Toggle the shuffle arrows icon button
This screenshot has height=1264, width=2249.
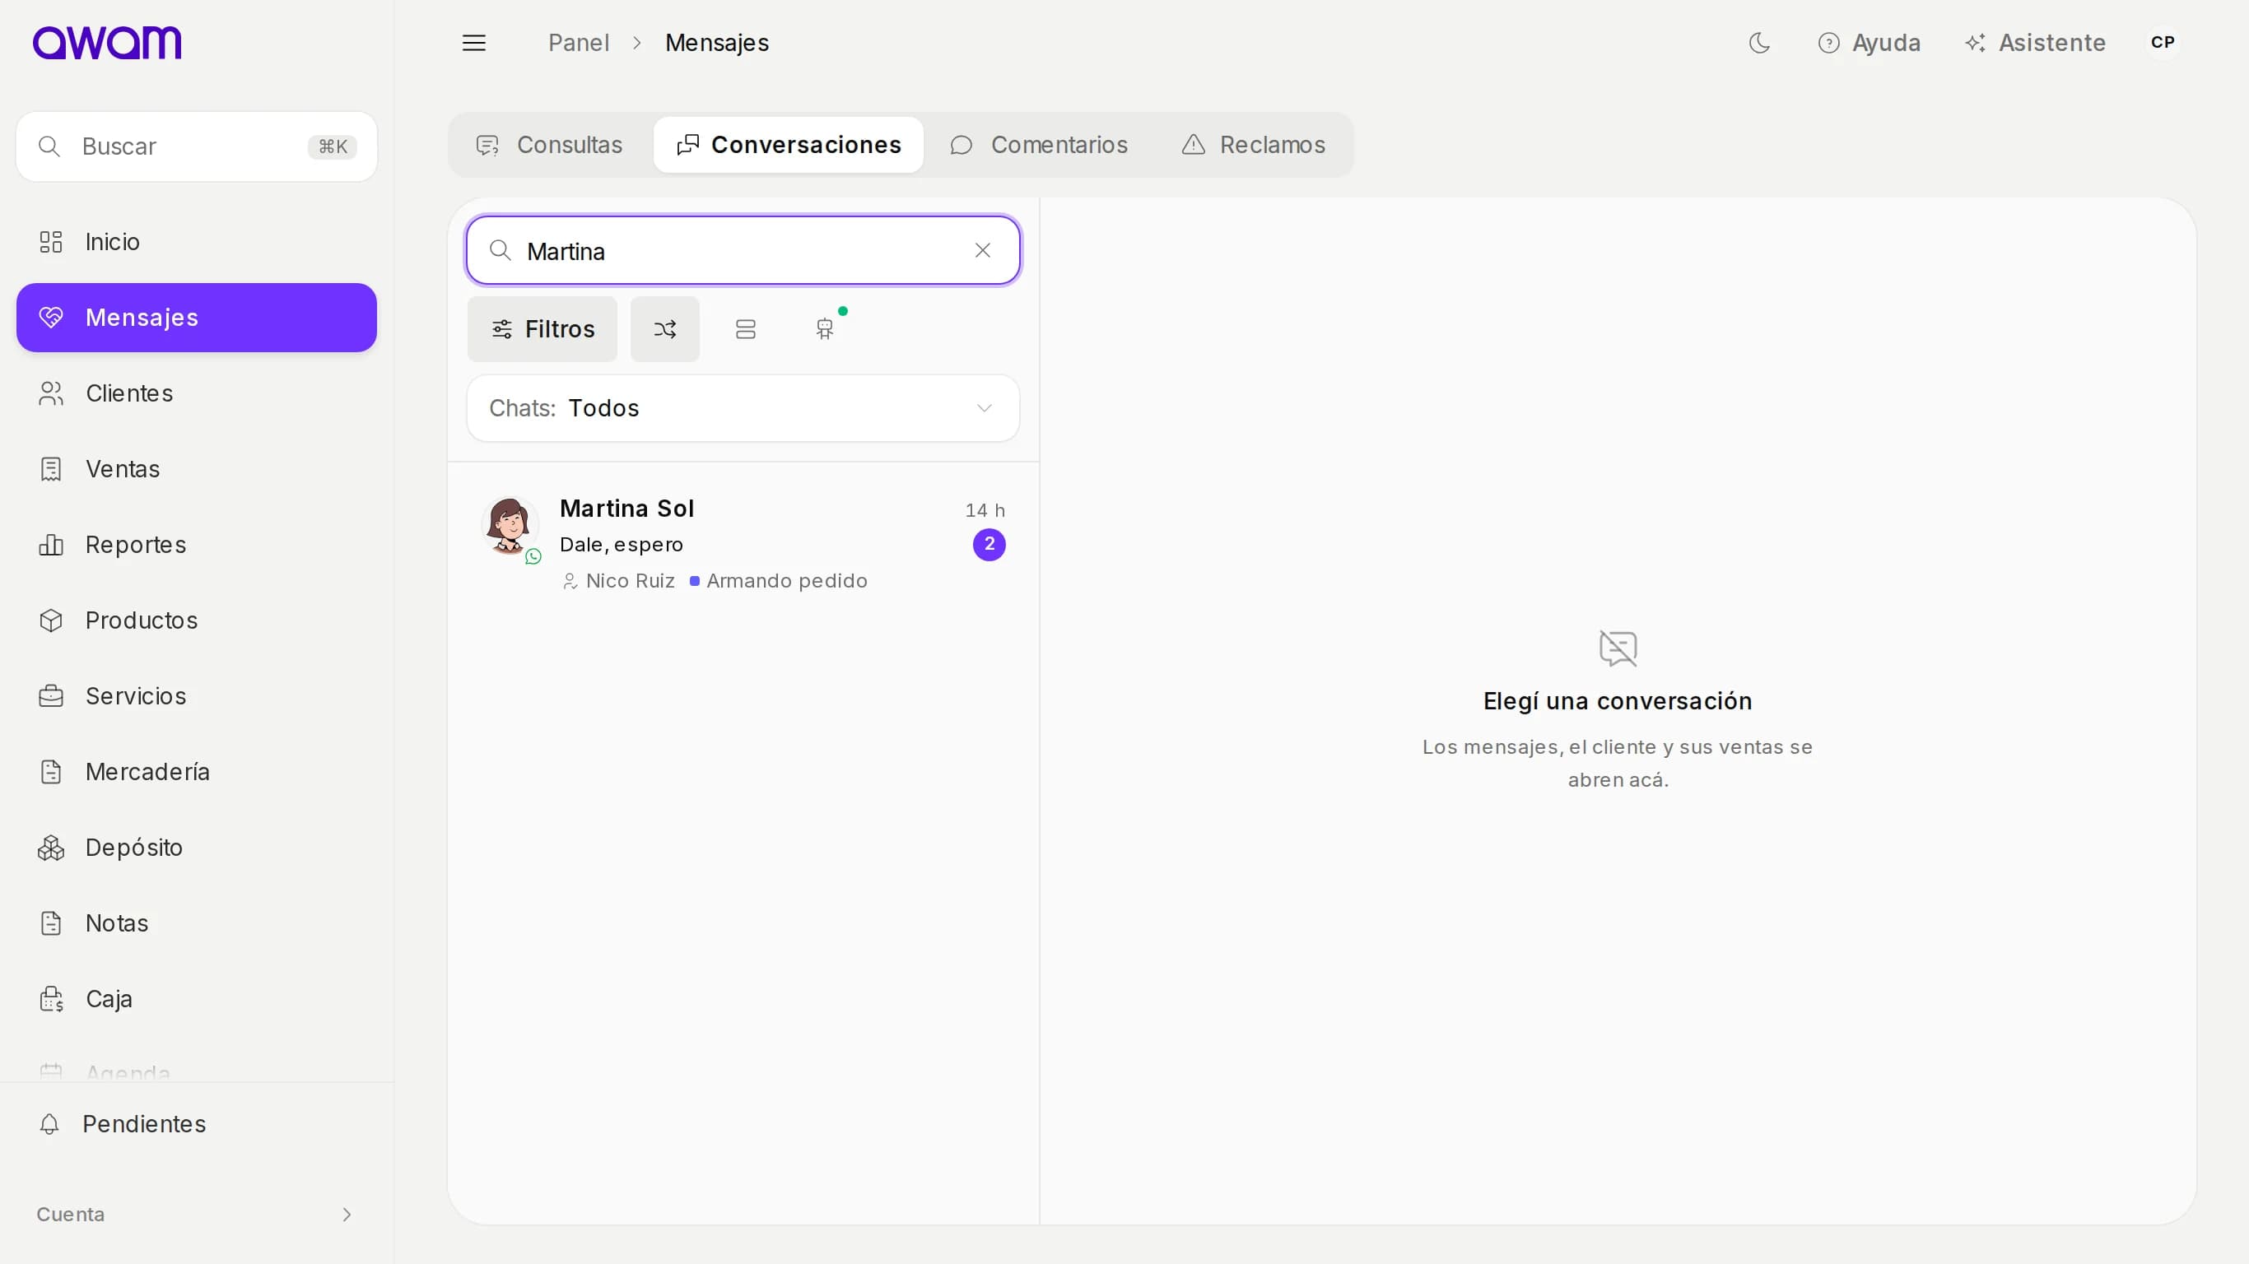[664, 329]
